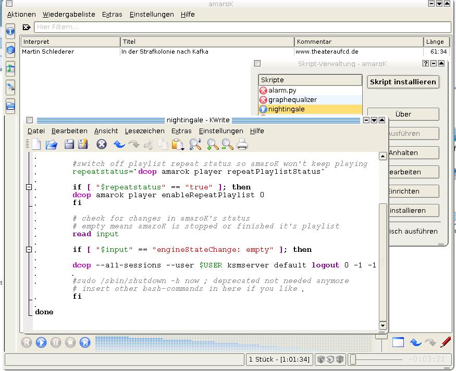
Task: Open amaroK Aktionen menu
Action: click(21, 14)
